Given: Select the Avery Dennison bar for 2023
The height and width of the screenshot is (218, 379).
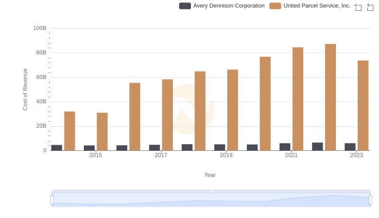Looking at the screenshot, I should [x=350, y=147].
